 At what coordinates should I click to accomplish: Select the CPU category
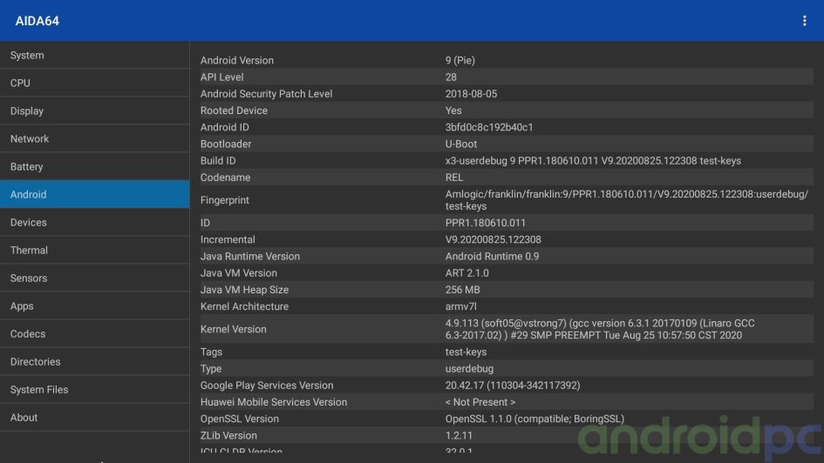click(94, 83)
